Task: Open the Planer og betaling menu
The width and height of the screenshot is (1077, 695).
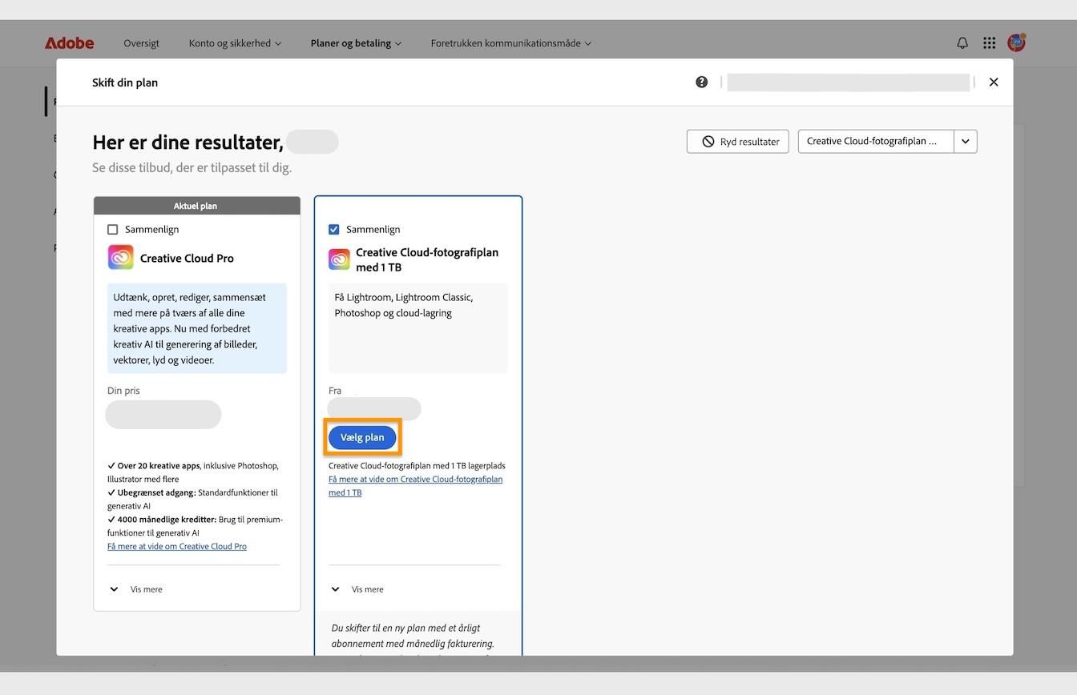Action: (356, 43)
